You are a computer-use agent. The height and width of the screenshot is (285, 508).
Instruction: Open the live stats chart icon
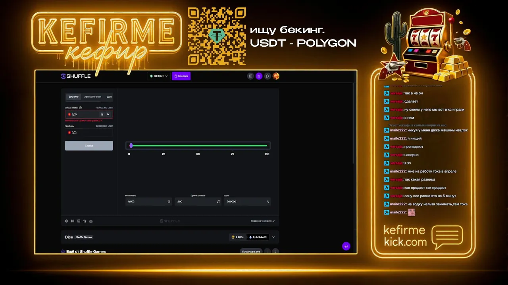coord(79,221)
